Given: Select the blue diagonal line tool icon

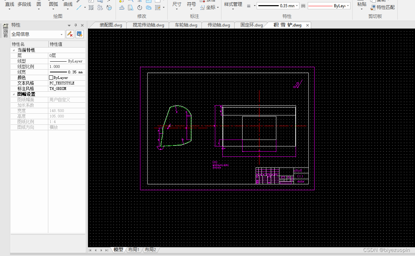Looking at the screenshot, I should click(79, 7).
